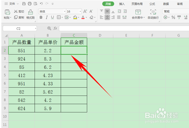Apply the fill color bucket

click(x=75, y=18)
